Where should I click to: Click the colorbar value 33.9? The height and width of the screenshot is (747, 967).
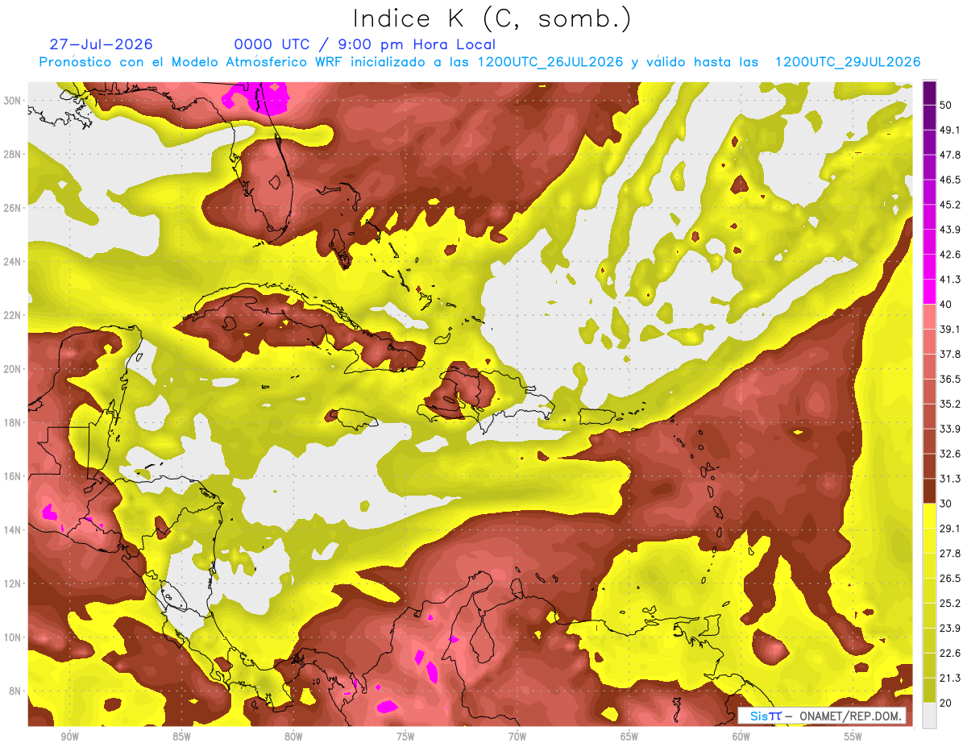tap(950, 429)
